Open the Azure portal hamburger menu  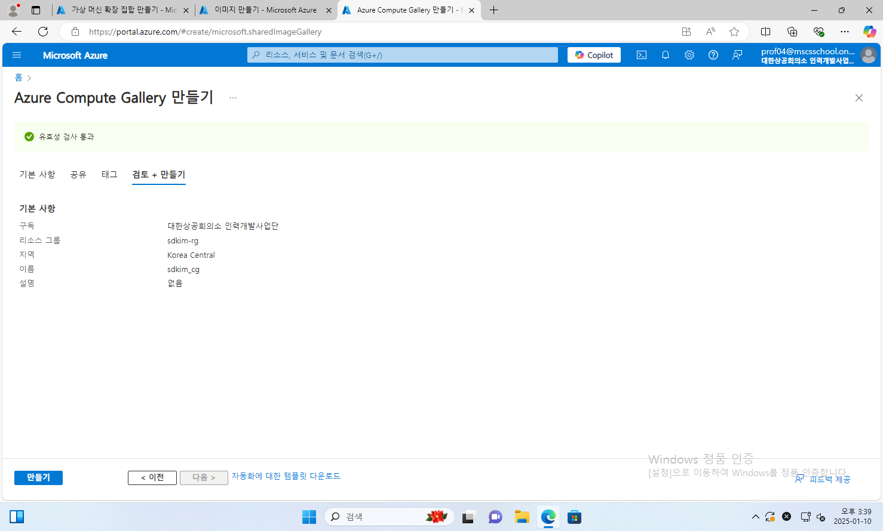click(17, 55)
